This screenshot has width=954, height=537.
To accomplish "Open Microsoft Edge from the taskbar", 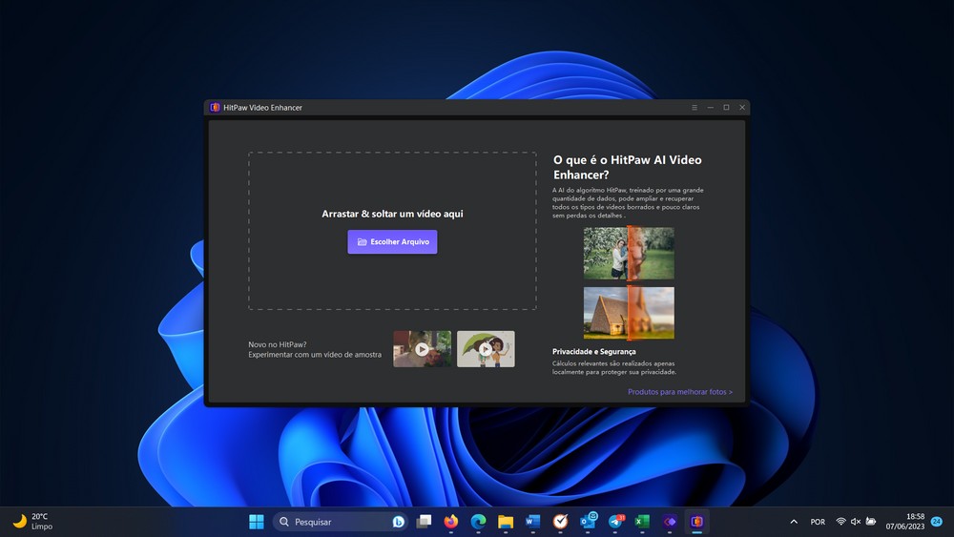I will (x=478, y=522).
